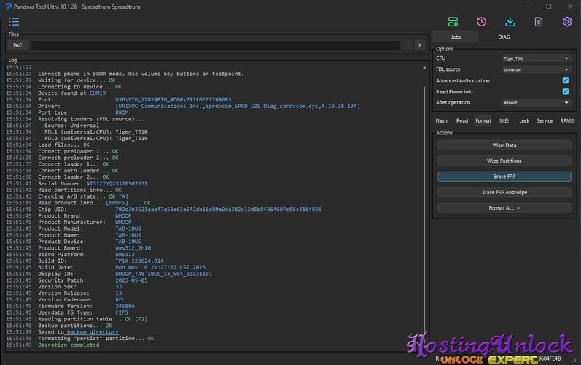Viewport: 581px width, 365px height.
Task: Switch to the Jobs tab
Action: click(456, 36)
